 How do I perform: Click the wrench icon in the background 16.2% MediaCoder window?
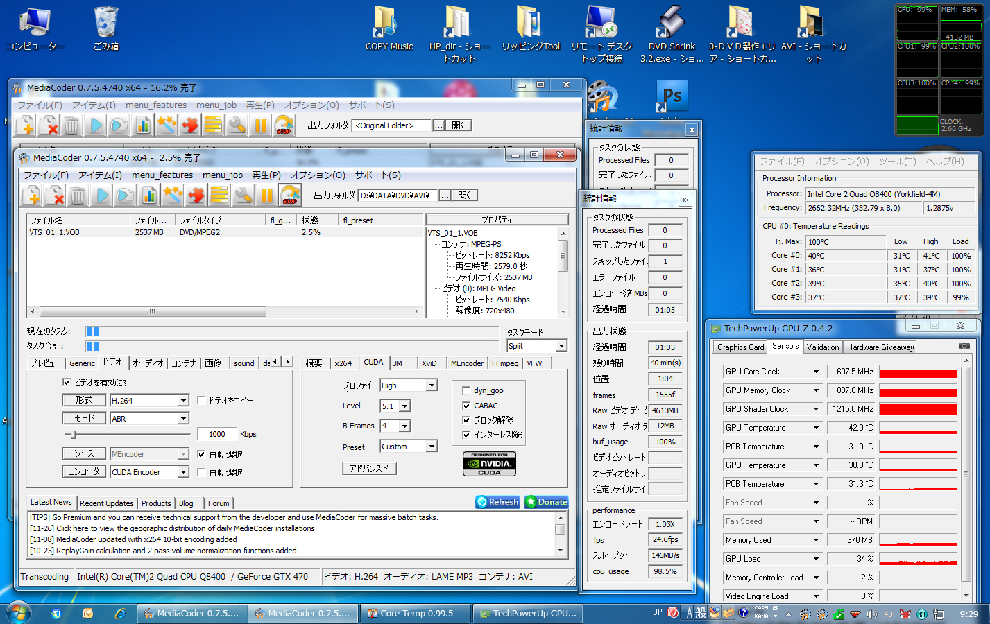pos(237,125)
